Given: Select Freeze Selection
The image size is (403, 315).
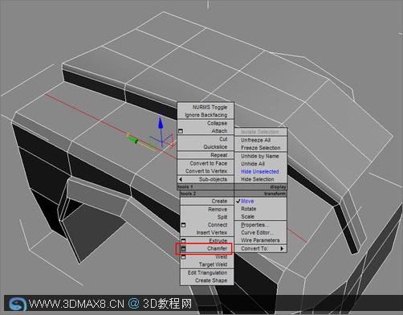Looking at the screenshot, I should click(261, 148).
